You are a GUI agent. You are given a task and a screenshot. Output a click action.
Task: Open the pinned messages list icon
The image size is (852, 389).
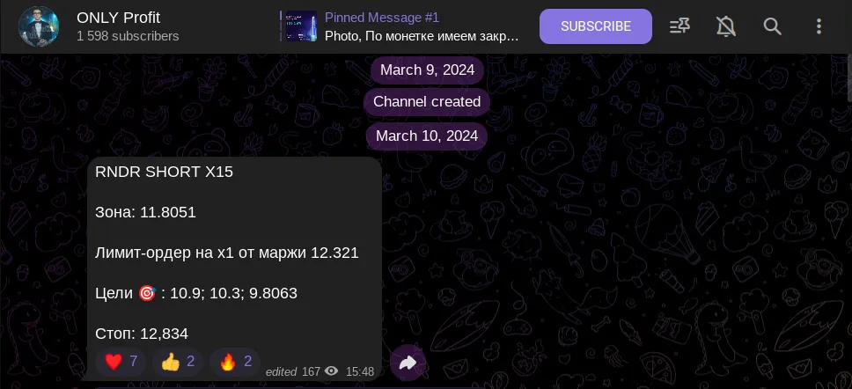coord(679,26)
